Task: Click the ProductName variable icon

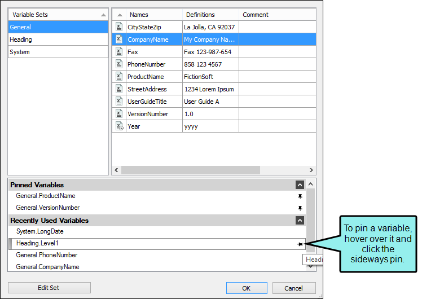Action: coord(119,76)
